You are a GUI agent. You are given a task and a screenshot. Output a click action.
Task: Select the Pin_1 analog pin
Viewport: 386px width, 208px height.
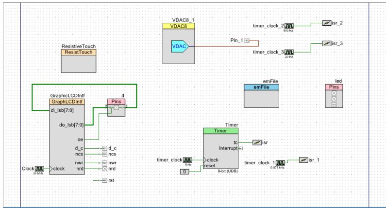247,41
